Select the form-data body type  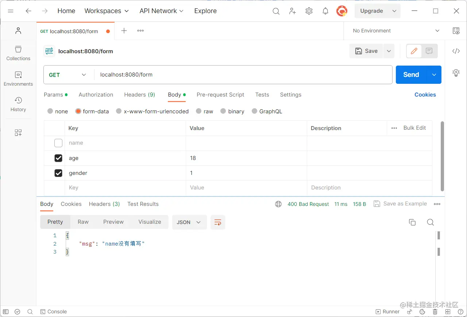click(x=78, y=111)
